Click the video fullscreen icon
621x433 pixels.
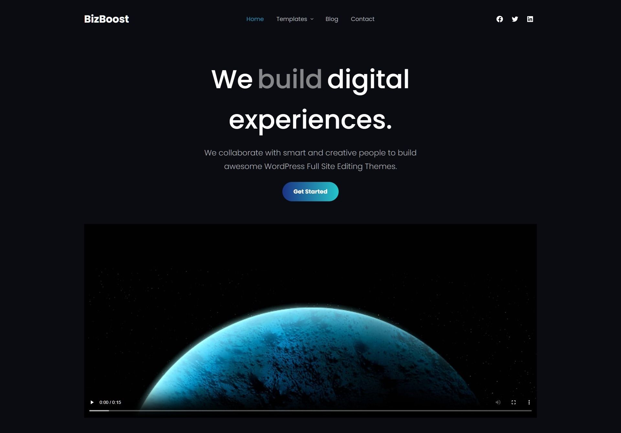(513, 402)
